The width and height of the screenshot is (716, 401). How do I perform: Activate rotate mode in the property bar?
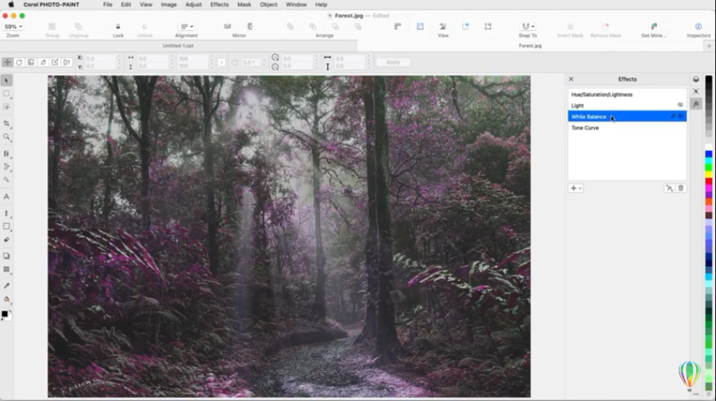click(x=19, y=62)
